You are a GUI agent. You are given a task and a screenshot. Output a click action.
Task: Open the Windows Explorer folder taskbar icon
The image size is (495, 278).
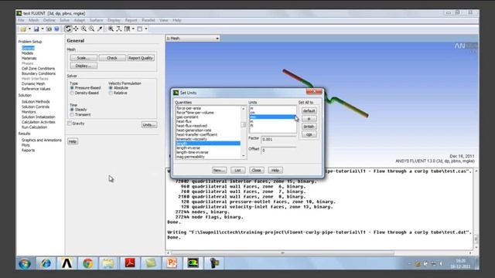[108, 263]
